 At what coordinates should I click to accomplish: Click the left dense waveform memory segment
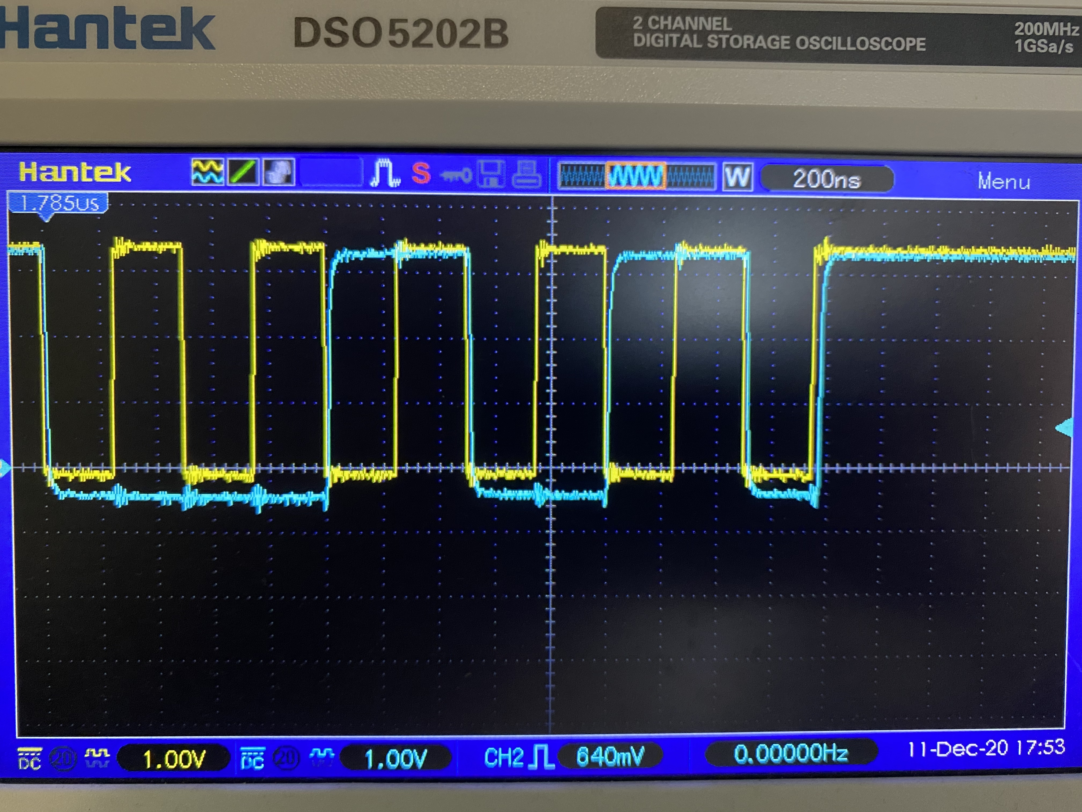tap(582, 176)
